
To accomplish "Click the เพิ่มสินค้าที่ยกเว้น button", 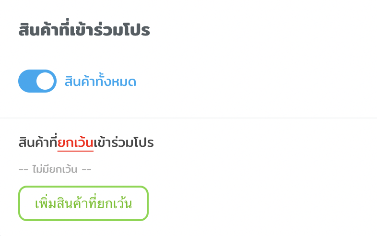I will coord(83,203).
